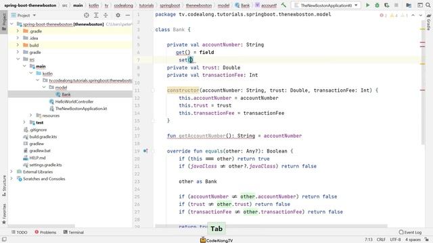Click the read-only lock icon in status bar
This screenshot has width=433, height=243.
[427, 240]
